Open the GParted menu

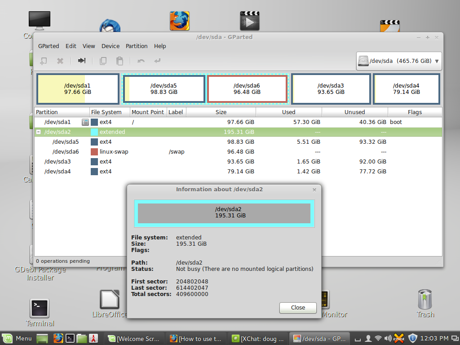point(49,46)
